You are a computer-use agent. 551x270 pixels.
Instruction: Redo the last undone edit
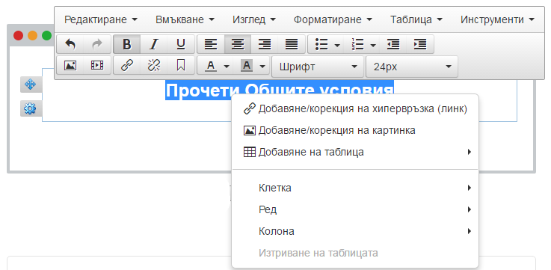click(x=97, y=44)
